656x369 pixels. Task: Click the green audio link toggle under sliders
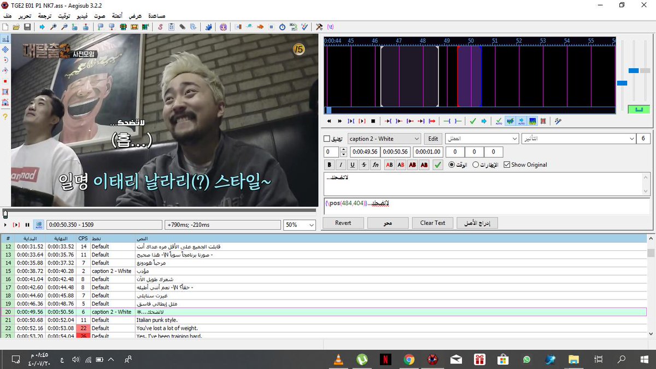tap(639, 109)
